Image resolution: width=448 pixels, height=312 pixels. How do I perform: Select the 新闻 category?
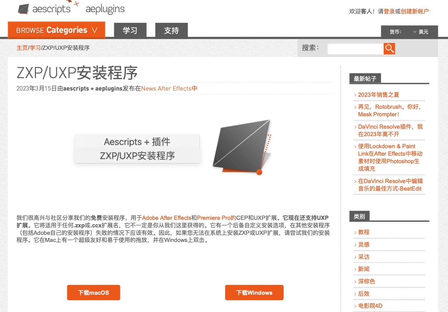pos(363,269)
